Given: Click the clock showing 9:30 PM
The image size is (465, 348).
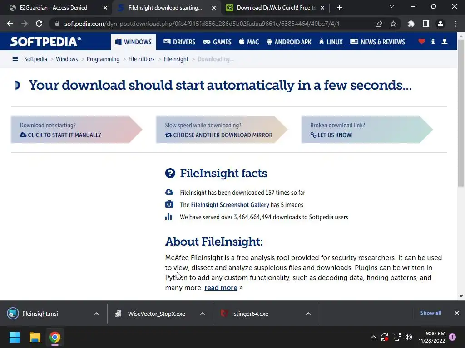Looking at the screenshot, I should click(x=432, y=337).
